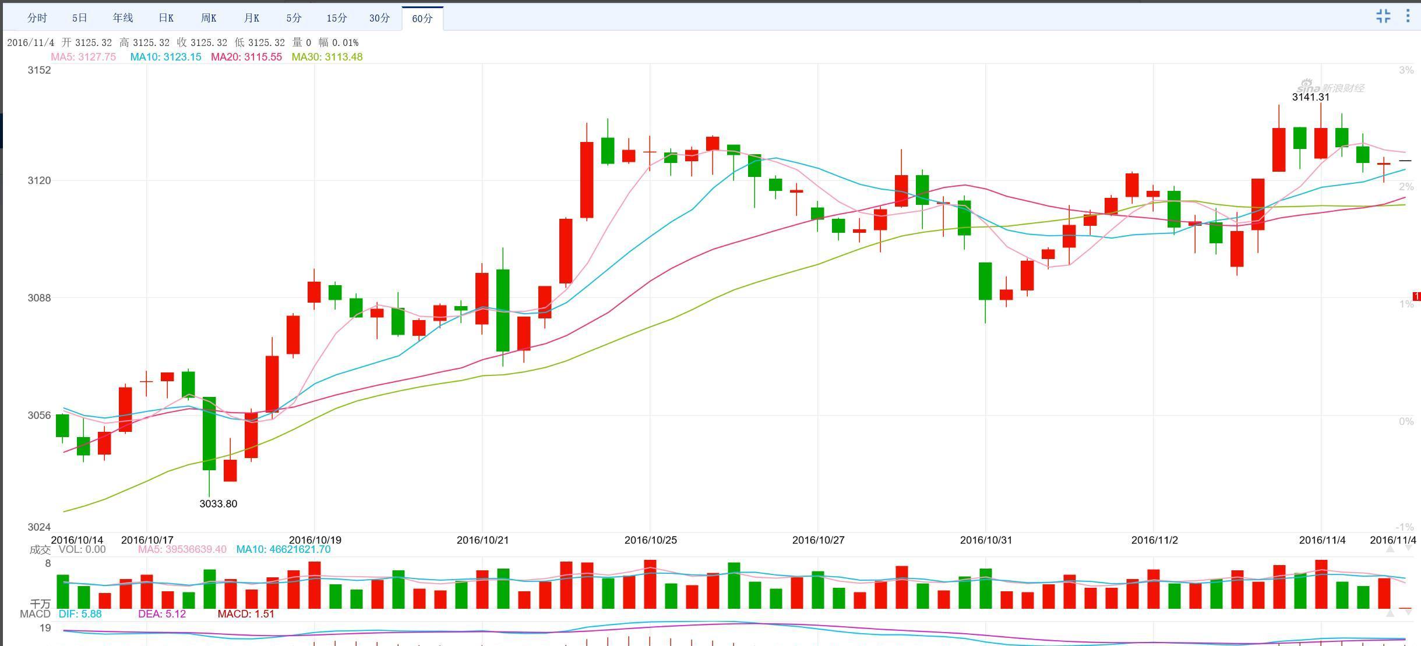Switch to the 30分 interval tab
The height and width of the screenshot is (646, 1421).
pyautogui.click(x=379, y=18)
